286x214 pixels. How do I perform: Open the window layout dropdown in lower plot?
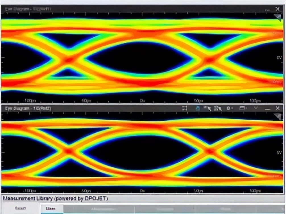coord(243,108)
